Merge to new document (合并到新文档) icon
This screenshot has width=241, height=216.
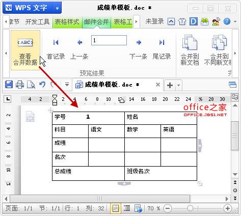(190, 42)
